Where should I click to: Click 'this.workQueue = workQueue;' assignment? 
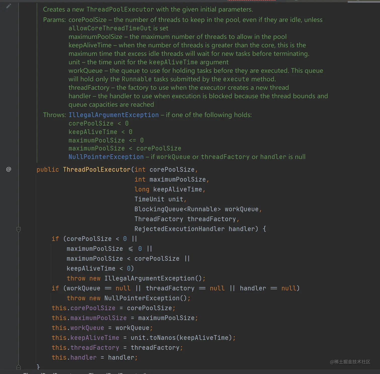(x=102, y=328)
